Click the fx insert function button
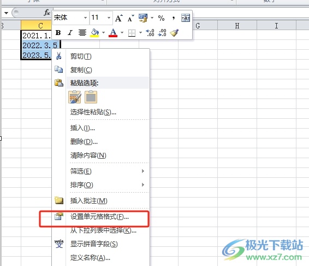309x266 pixels. (x=47, y=13)
